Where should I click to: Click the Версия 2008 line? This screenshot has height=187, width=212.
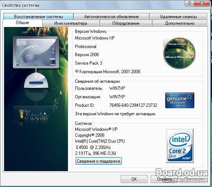(x=87, y=55)
